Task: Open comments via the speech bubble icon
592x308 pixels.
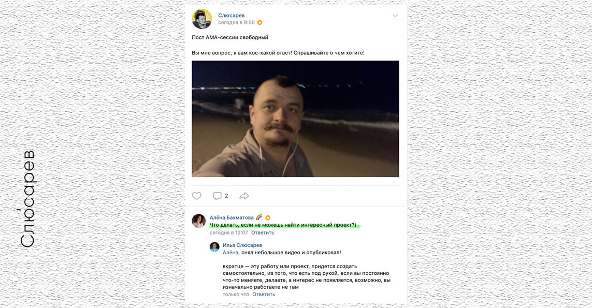Action: coord(217,196)
